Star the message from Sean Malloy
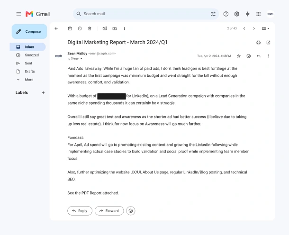289x235 pixels. (x=239, y=56)
